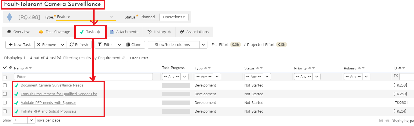Switch to the Test Coverage tab
Image resolution: width=414 pixels, height=126 pixels.
pos(55,32)
